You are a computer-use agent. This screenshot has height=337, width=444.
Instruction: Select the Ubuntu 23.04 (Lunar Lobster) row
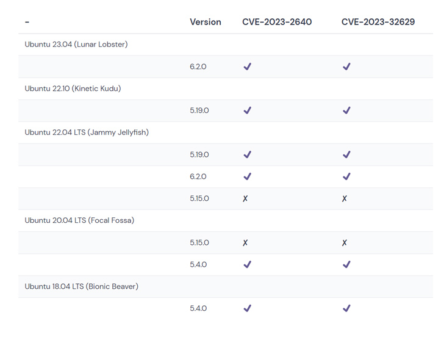click(x=226, y=45)
